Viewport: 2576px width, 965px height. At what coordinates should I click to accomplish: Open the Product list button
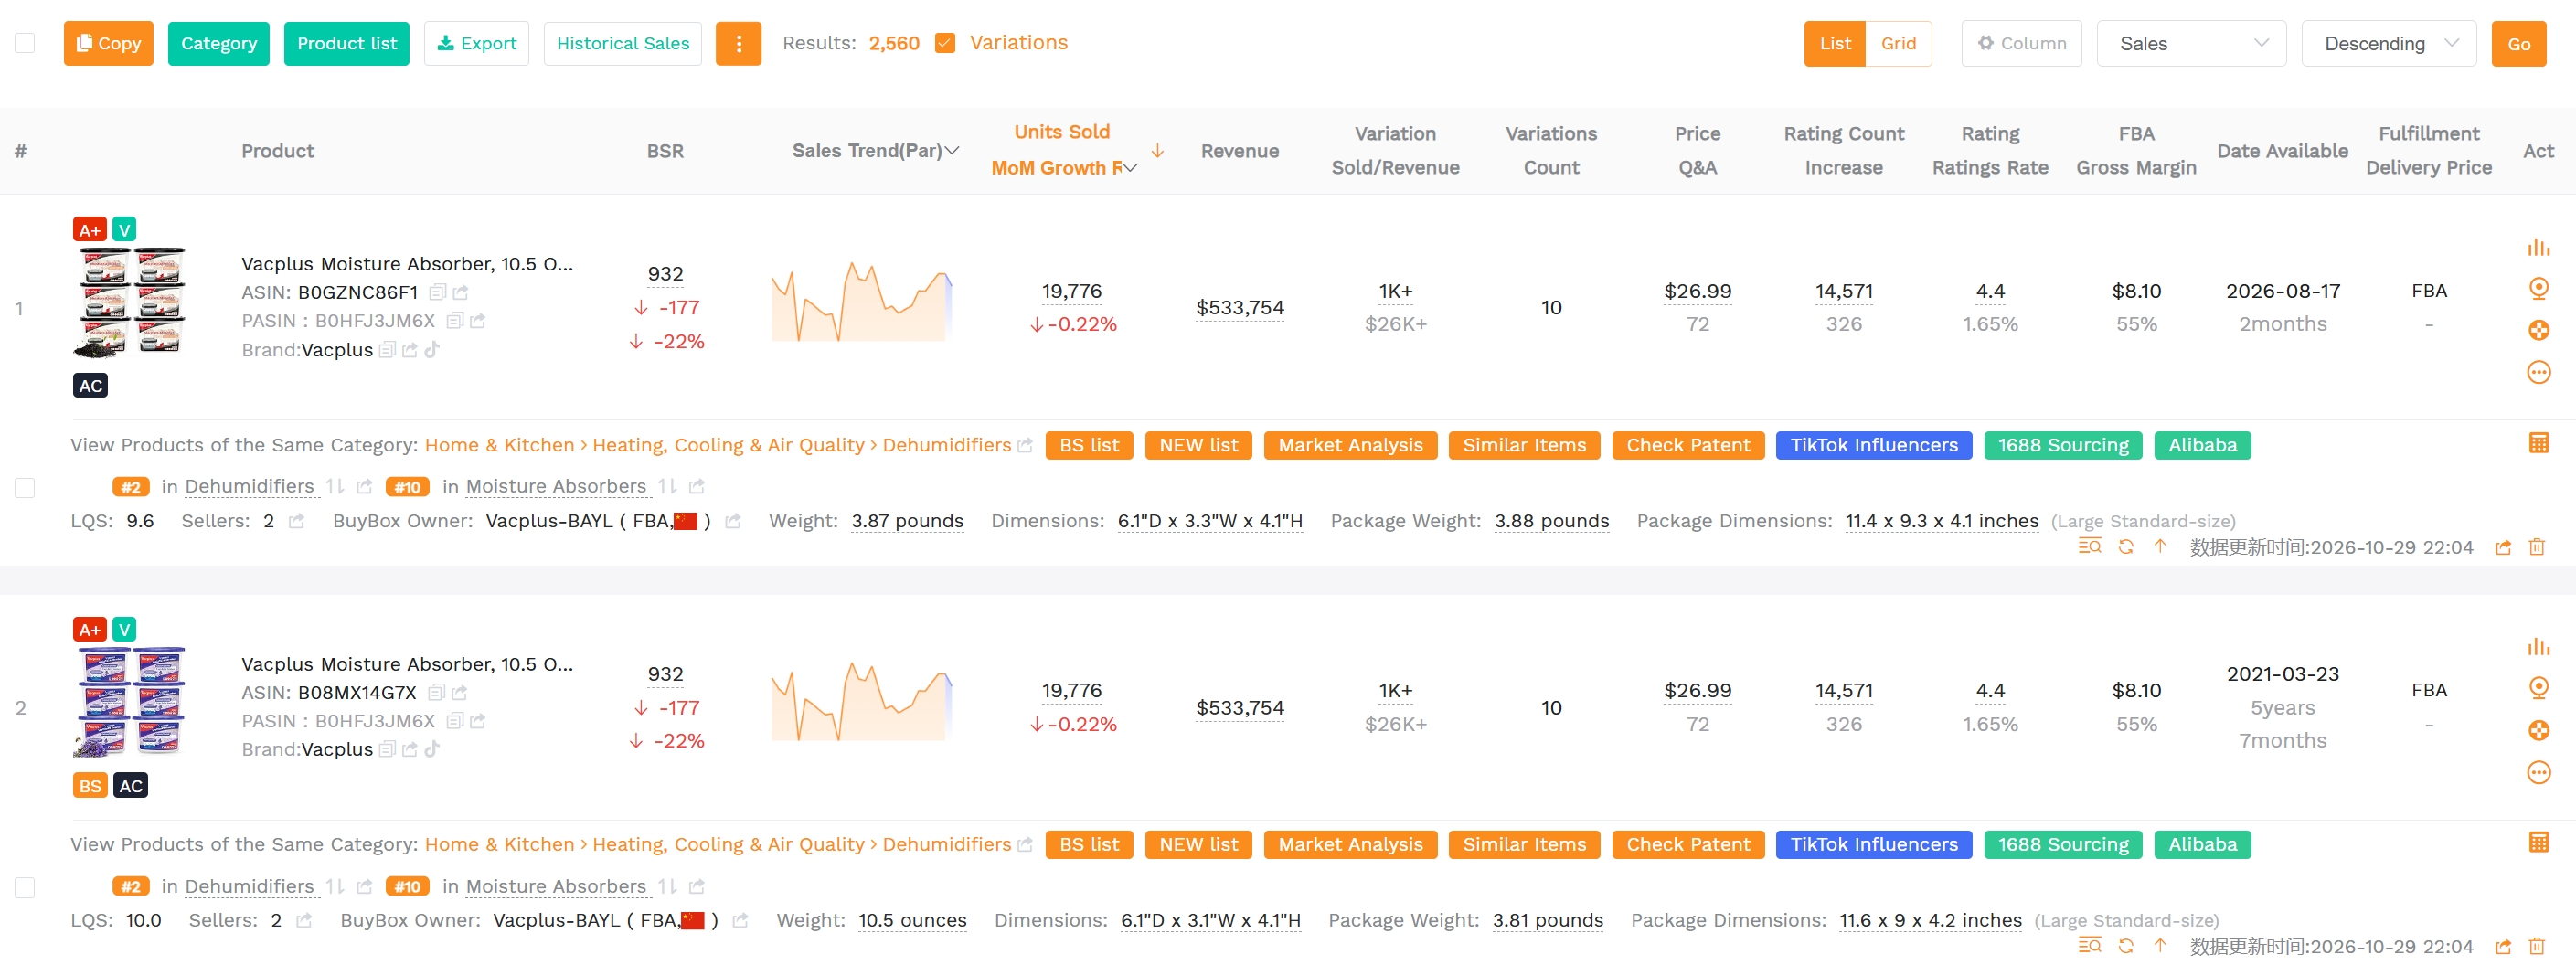coord(346,43)
